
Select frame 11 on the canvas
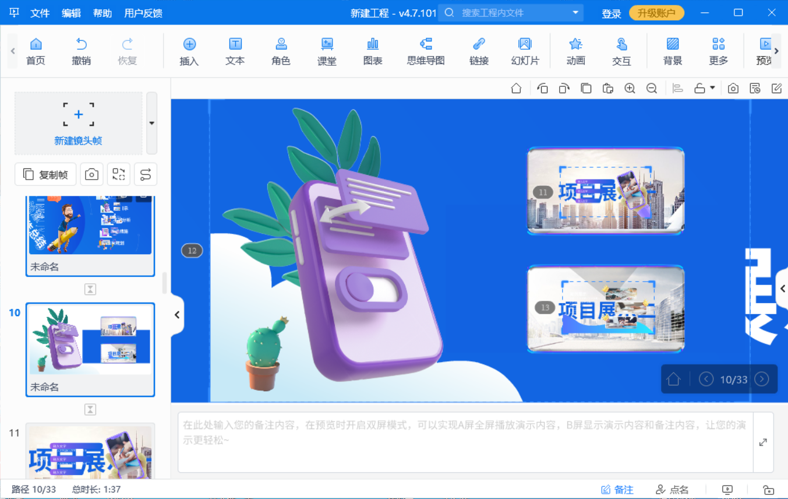(606, 191)
